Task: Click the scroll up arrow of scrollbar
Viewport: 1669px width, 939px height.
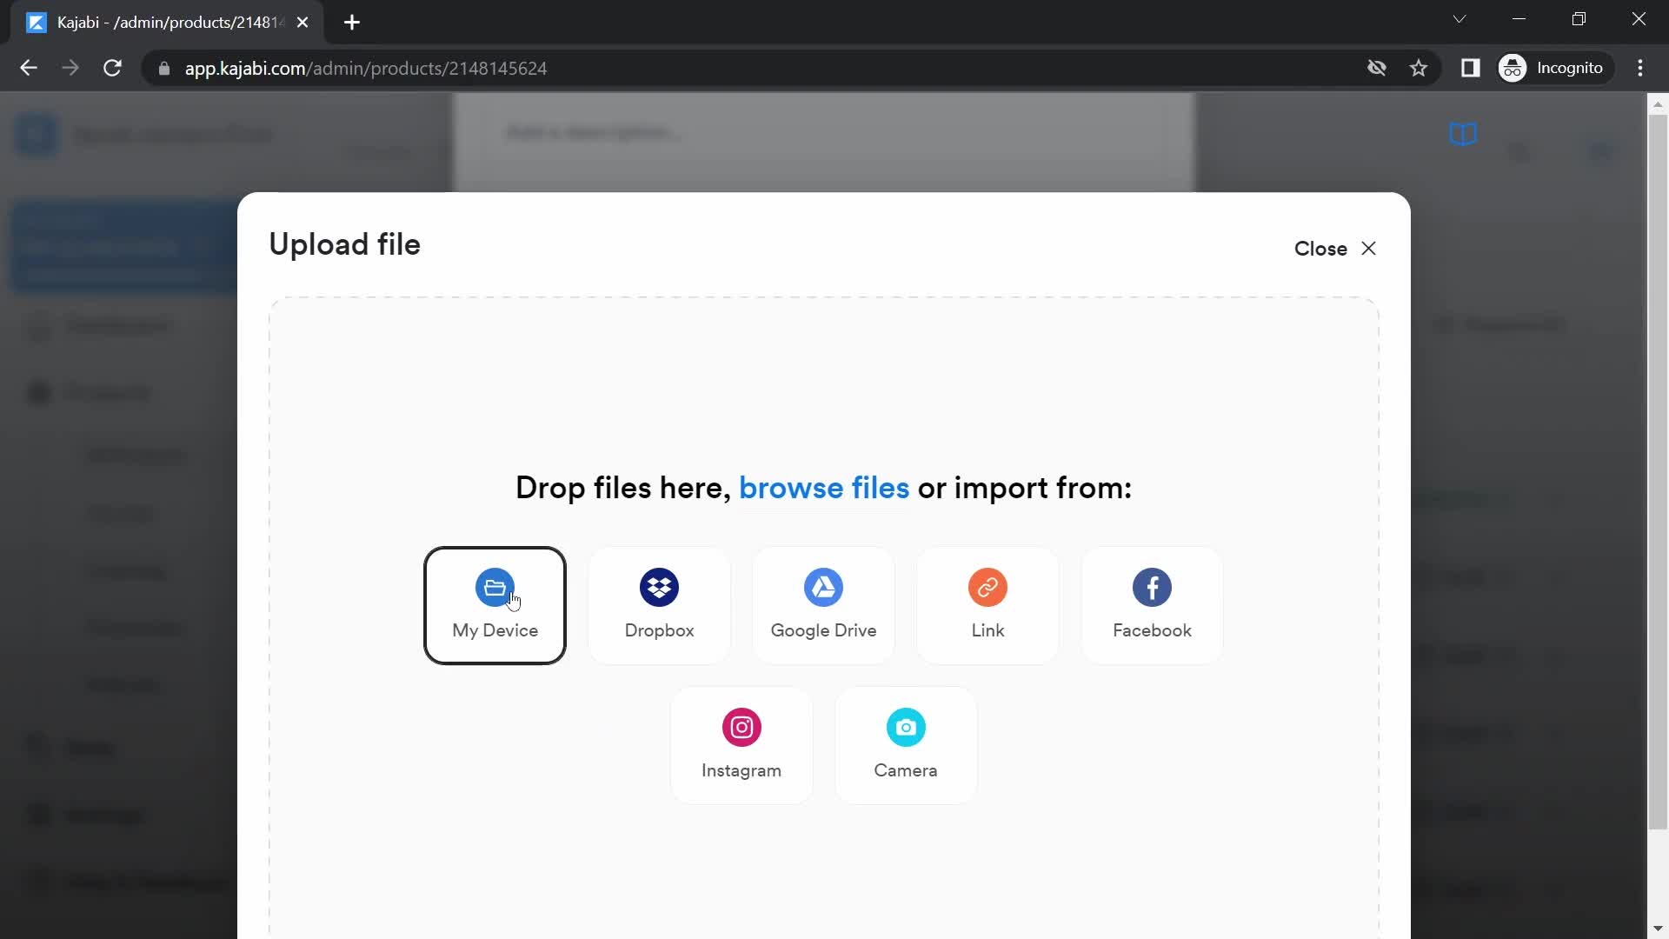Action: click(x=1658, y=104)
